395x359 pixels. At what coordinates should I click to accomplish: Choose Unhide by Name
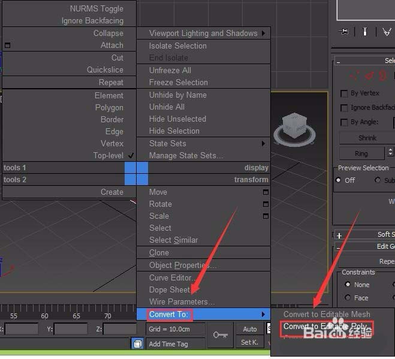pos(178,95)
